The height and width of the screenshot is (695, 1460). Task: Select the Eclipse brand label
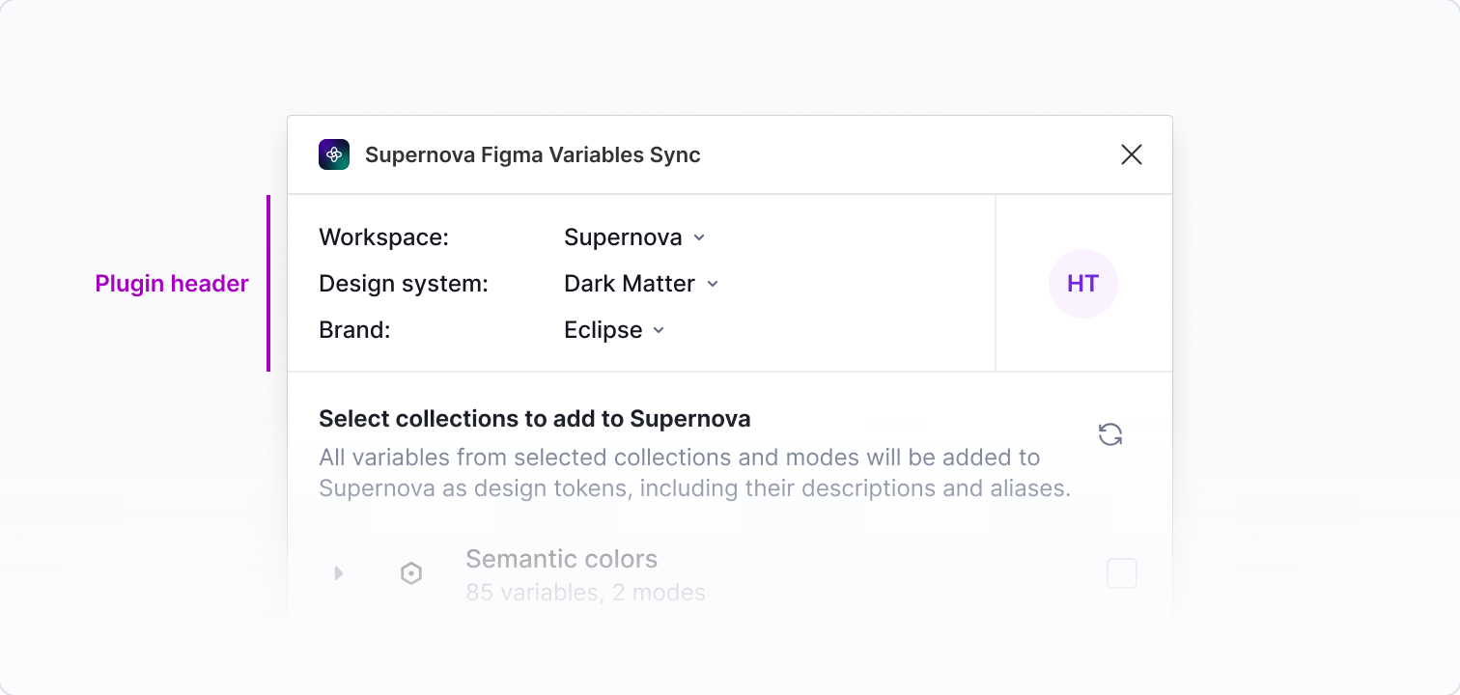pyautogui.click(x=603, y=329)
